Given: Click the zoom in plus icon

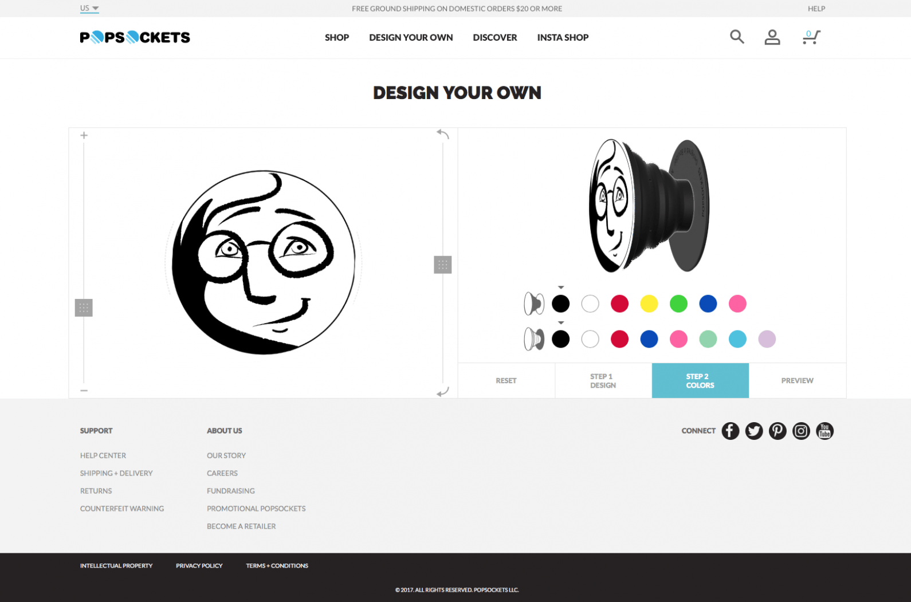Looking at the screenshot, I should pos(84,135).
